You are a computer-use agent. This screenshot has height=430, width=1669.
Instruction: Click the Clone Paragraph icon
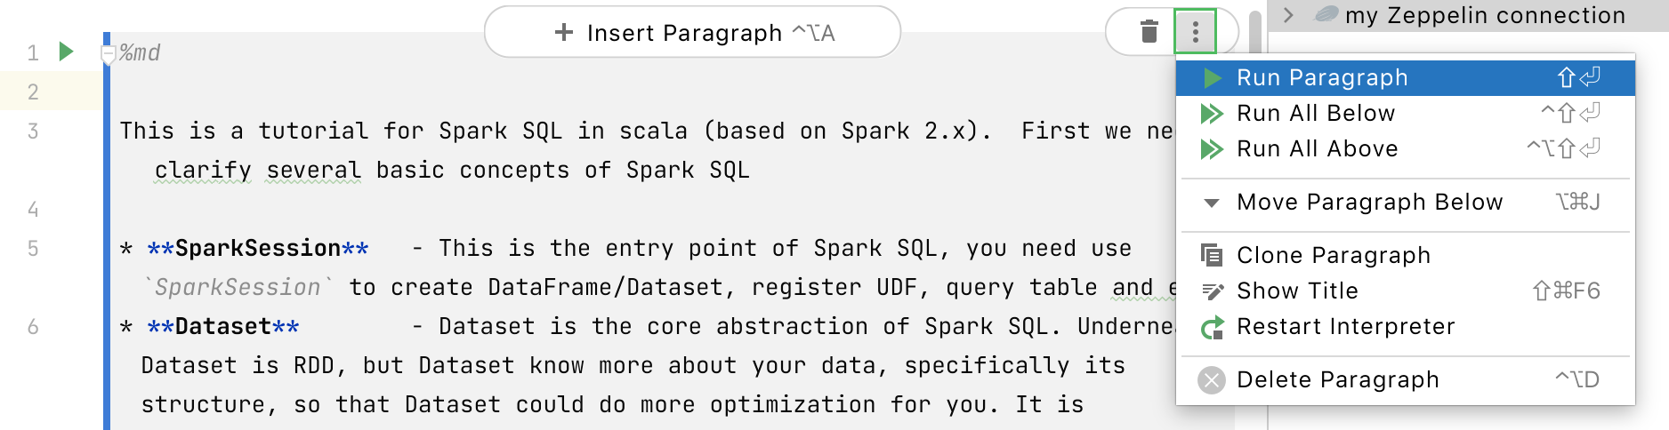1211,255
